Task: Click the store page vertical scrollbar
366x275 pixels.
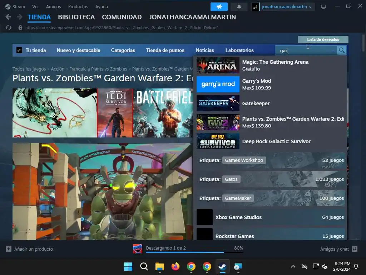Action: tap(363, 43)
